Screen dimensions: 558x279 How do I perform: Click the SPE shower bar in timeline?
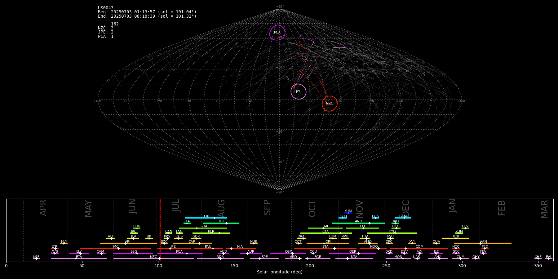(x=264, y=259)
